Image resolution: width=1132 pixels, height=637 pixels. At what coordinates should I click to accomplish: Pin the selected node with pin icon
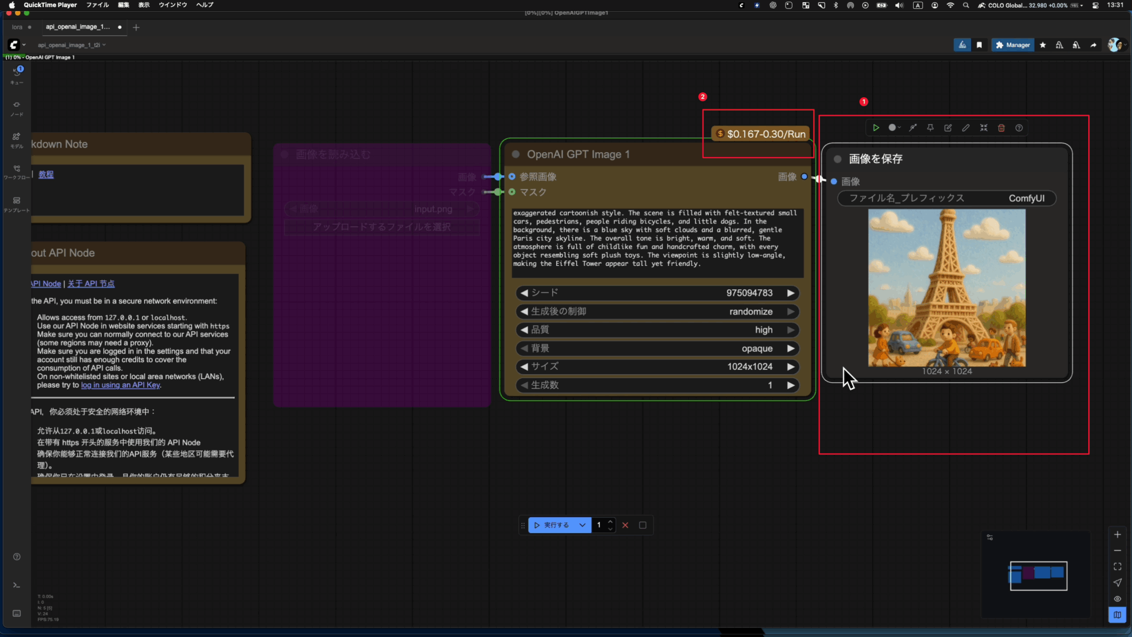[930, 128]
